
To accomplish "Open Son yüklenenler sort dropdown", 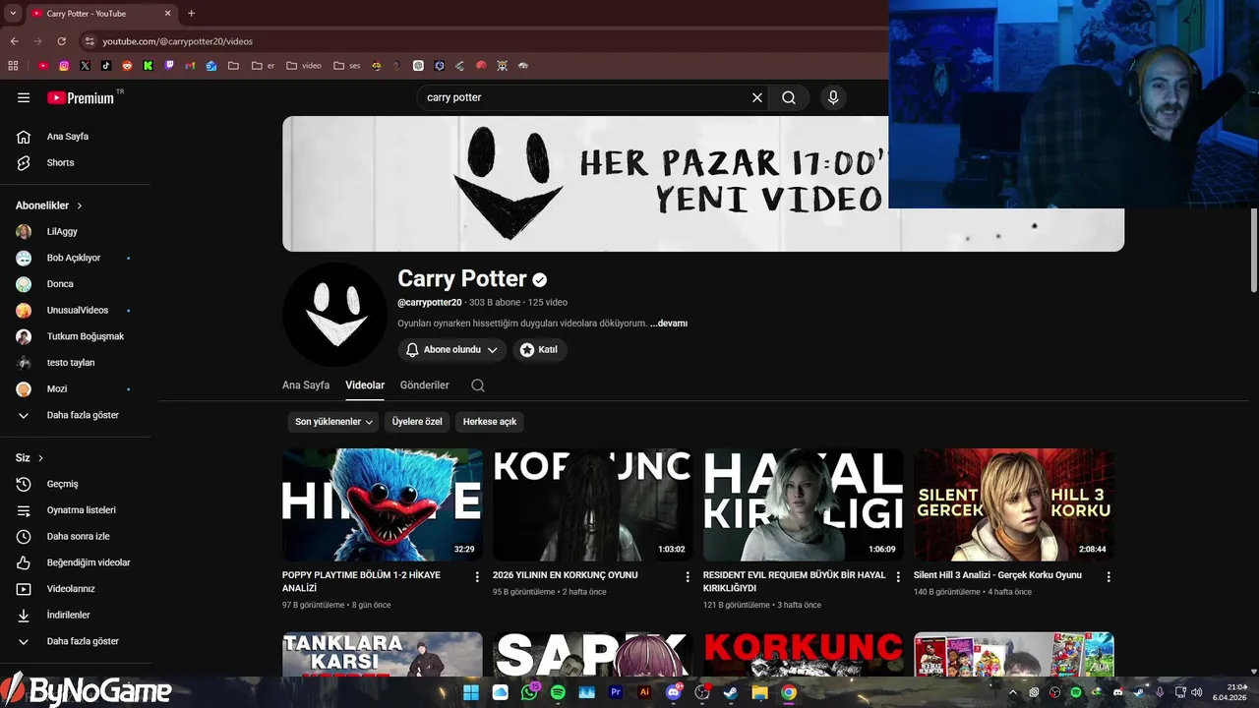I will pyautogui.click(x=333, y=422).
